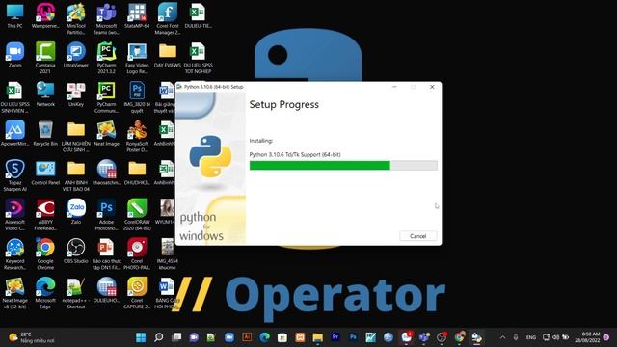The width and height of the screenshot is (617, 347).
Task: Click the green installation progress bar
Action: [343, 165]
